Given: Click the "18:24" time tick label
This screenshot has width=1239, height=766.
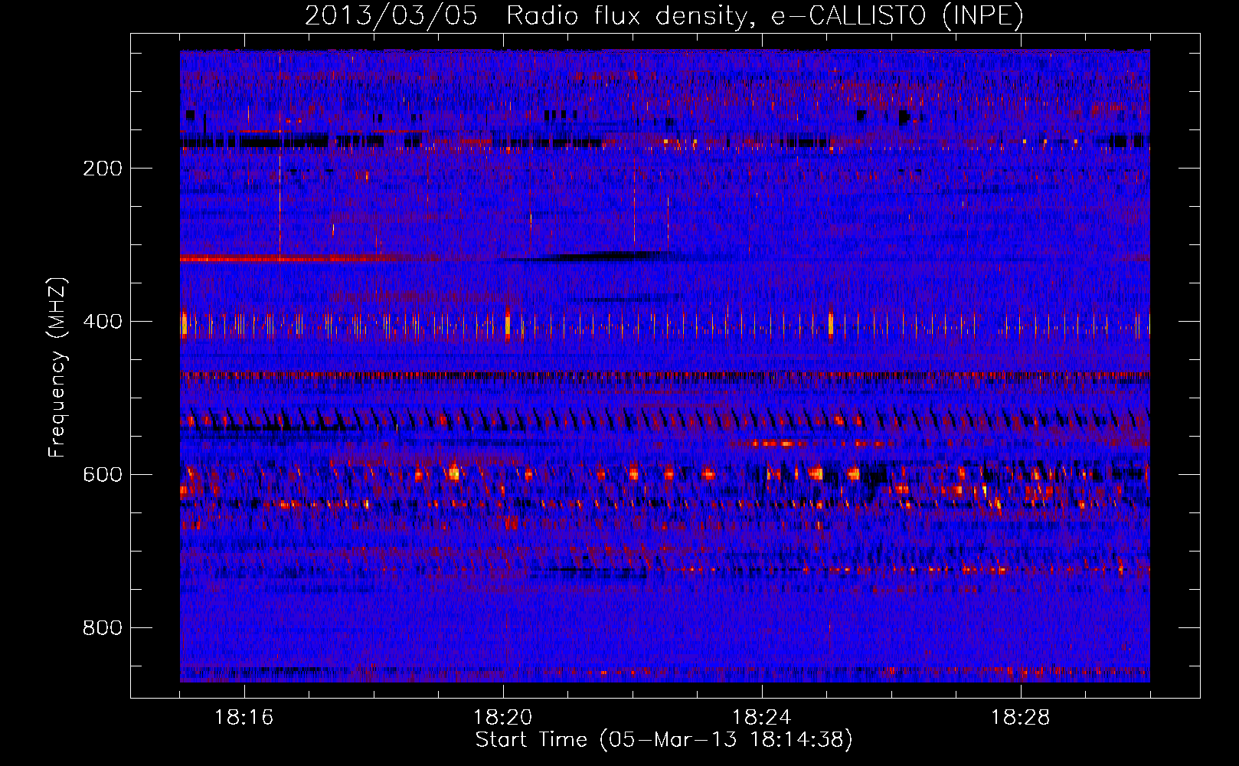Looking at the screenshot, I should coord(762,718).
